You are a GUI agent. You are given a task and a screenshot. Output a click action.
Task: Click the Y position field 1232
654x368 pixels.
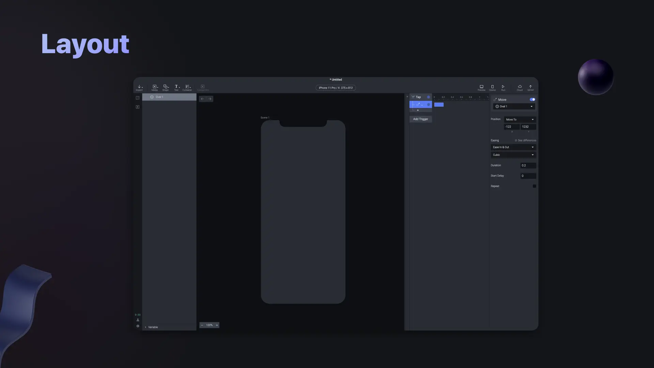(528, 127)
